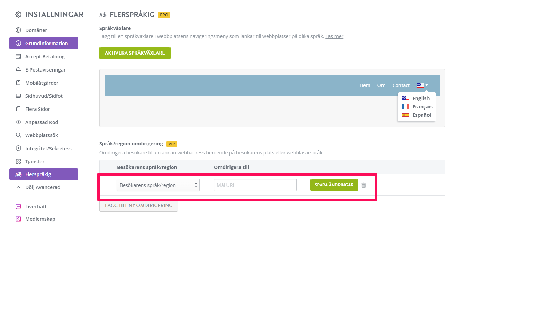Image resolution: width=550 pixels, height=312 pixels.
Task: Click the translate icon in Flerspråkig page heading
Action: pos(103,15)
